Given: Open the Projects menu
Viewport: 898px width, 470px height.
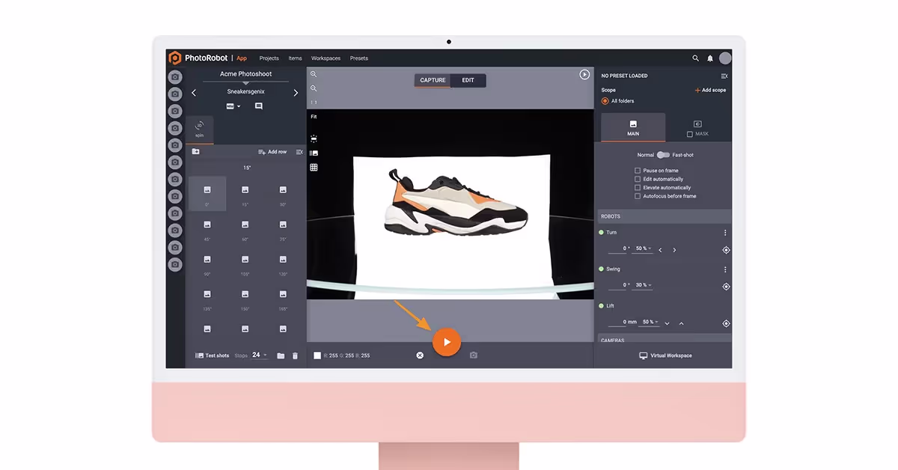Looking at the screenshot, I should point(269,58).
